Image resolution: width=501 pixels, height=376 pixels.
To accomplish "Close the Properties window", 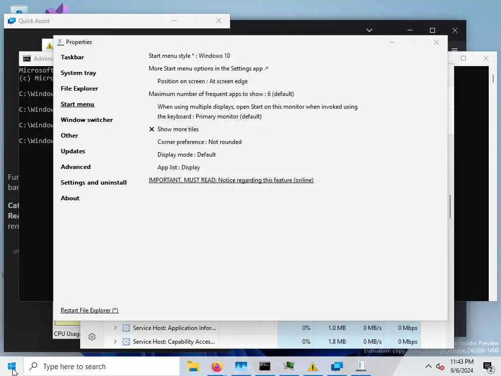I will point(436,42).
